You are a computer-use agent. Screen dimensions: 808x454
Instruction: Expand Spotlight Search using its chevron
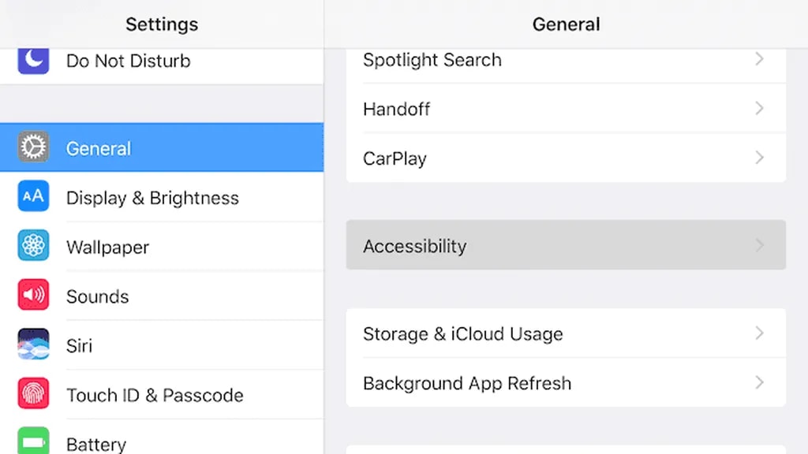(x=759, y=59)
